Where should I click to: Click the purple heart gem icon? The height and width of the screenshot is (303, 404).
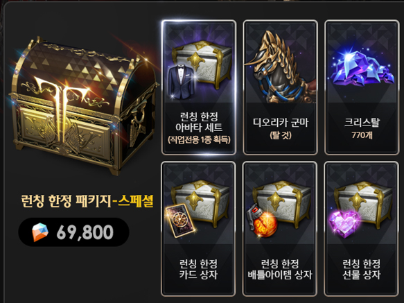[x=344, y=223]
